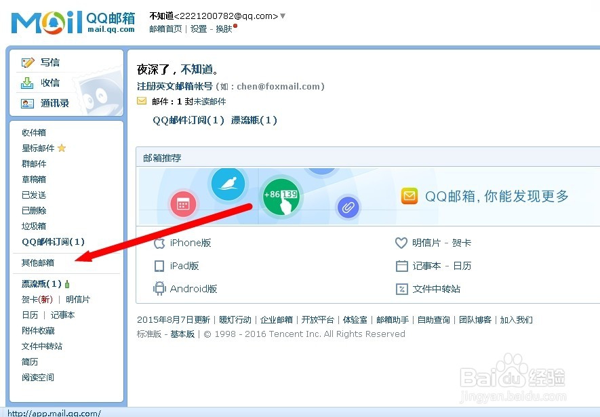Click the red calendar circle icon in banner
This screenshot has width=600, height=417.
coord(184,203)
